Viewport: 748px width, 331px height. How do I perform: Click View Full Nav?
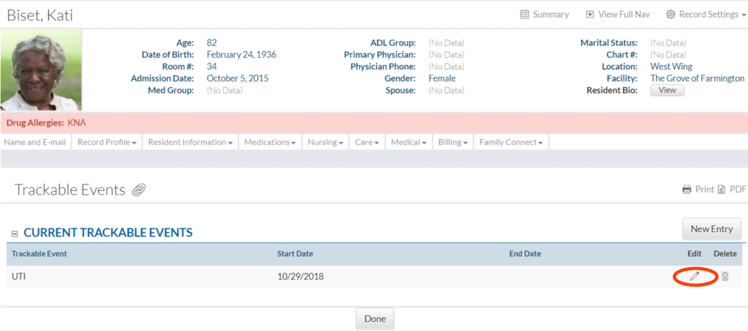coord(618,14)
